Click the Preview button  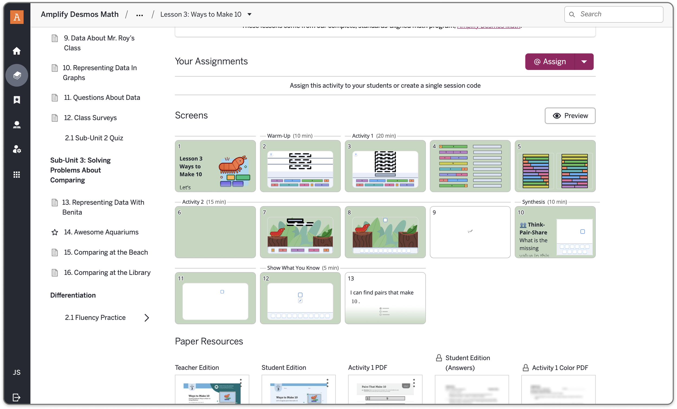[x=570, y=116]
